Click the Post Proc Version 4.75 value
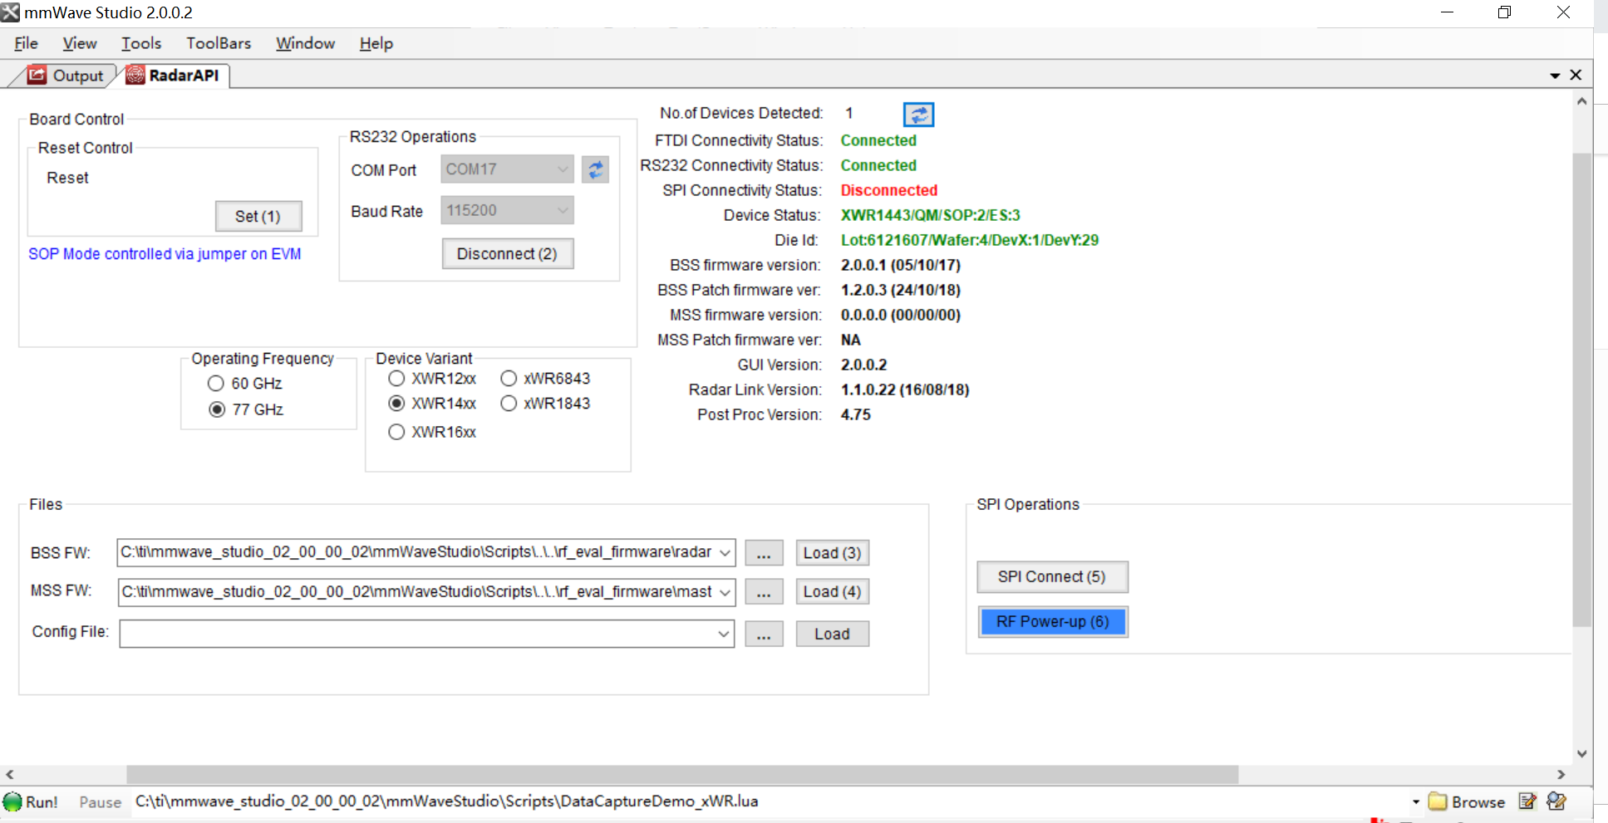Viewport: 1608px width, 823px height. coord(855,414)
